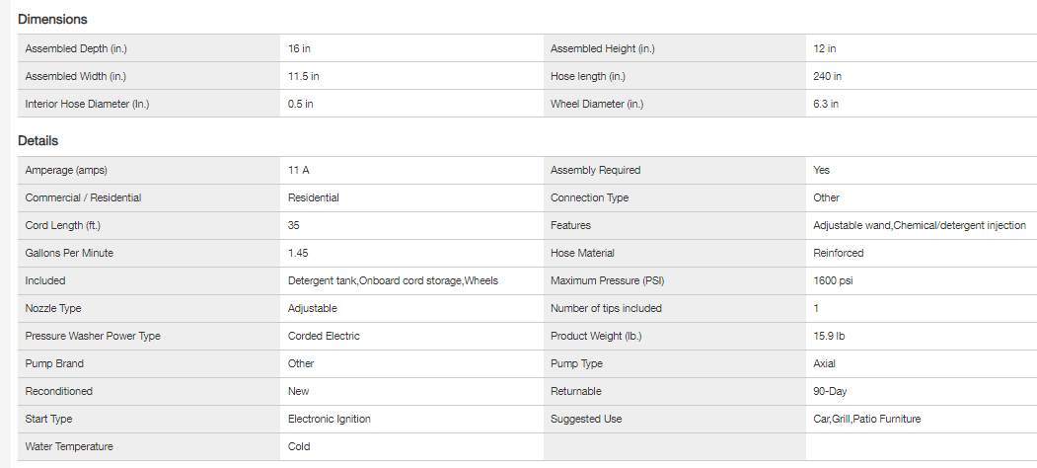Select the 11 A amperage value

(x=298, y=170)
